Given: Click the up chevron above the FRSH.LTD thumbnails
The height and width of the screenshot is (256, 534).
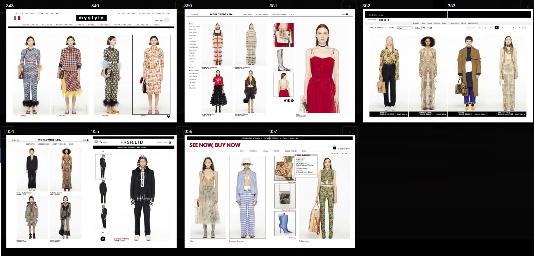Looking at the screenshot, I should pyautogui.click(x=103, y=151).
